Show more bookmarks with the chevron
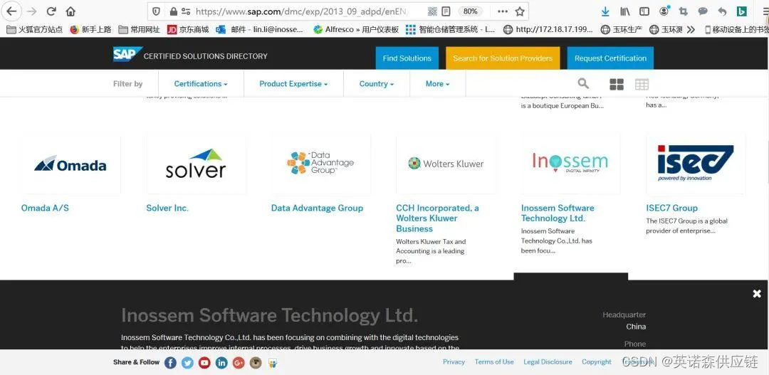769x375 pixels. [691, 29]
